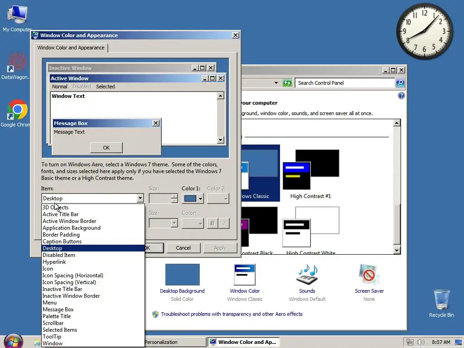Pick Inactive Title Bar entry
The height and width of the screenshot is (348, 464).
point(93,289)
